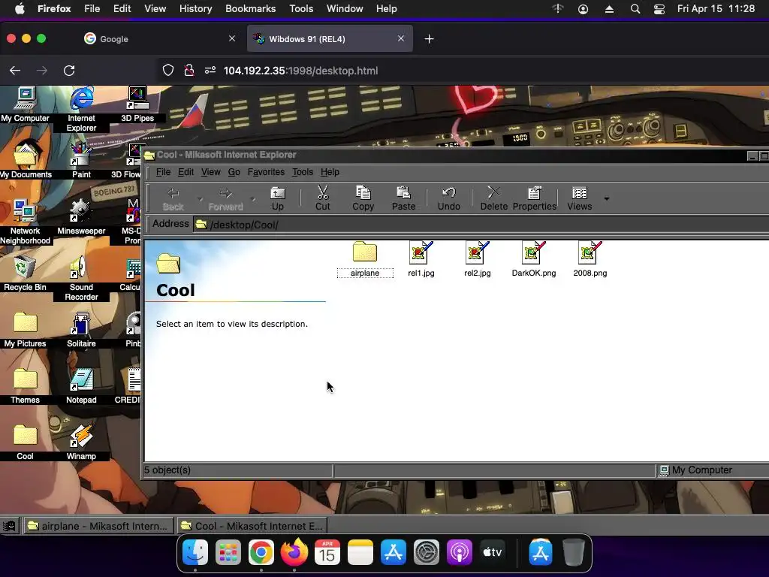
Task: Click Paste in explorer toolbar
Action: coord(403,198)
